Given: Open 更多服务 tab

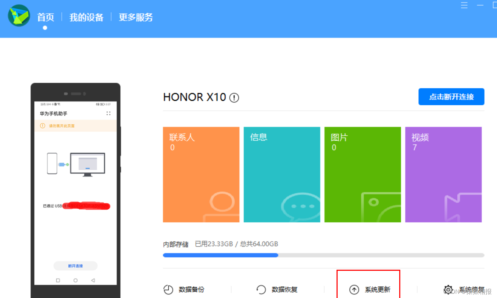Looking at the screenshot, I should point(136,17).
